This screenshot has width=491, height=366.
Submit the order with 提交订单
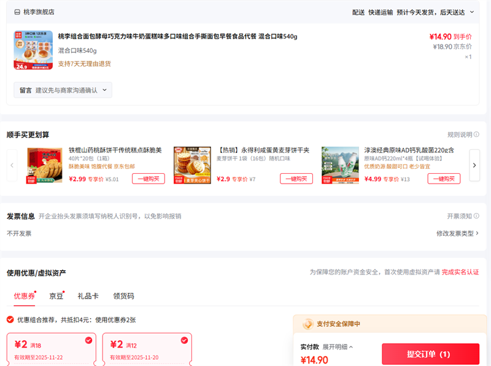pyautogui.click(x=430, y=354)
